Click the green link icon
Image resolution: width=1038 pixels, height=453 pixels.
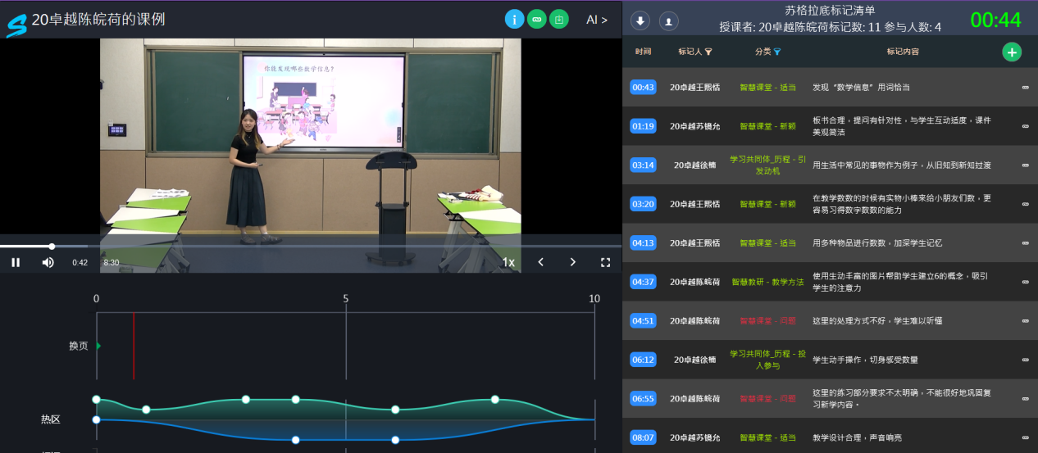coord(536,19)
